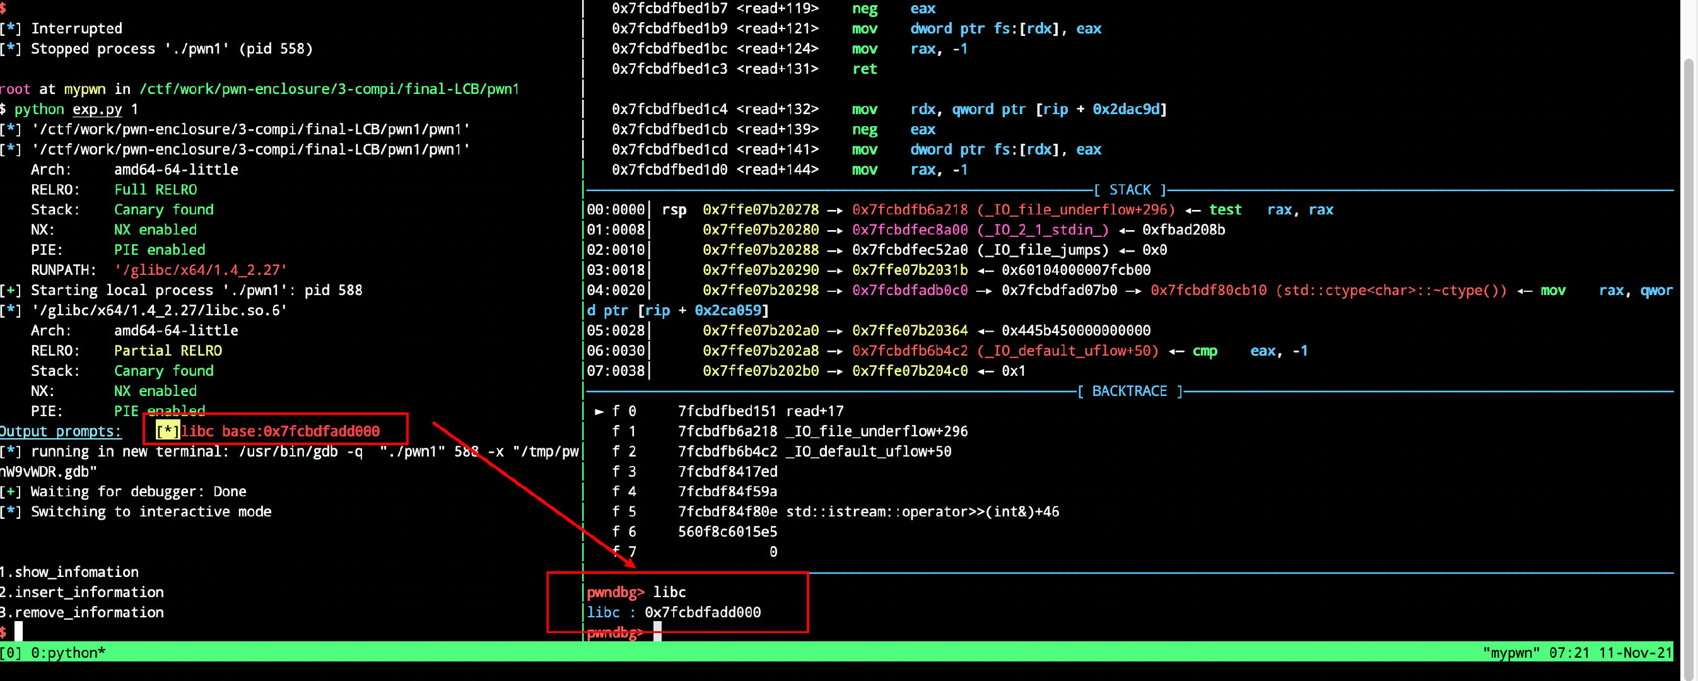Image resolution: width=1698 pixels, height=681 pixels.
Task: Click the pwndbg prompt cursor block
Action: 657,632
